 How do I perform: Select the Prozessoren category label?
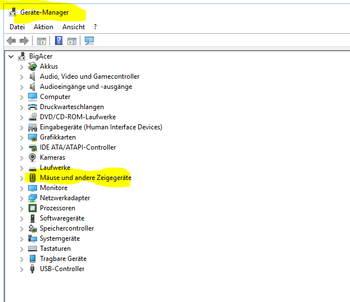click(57, 208)
